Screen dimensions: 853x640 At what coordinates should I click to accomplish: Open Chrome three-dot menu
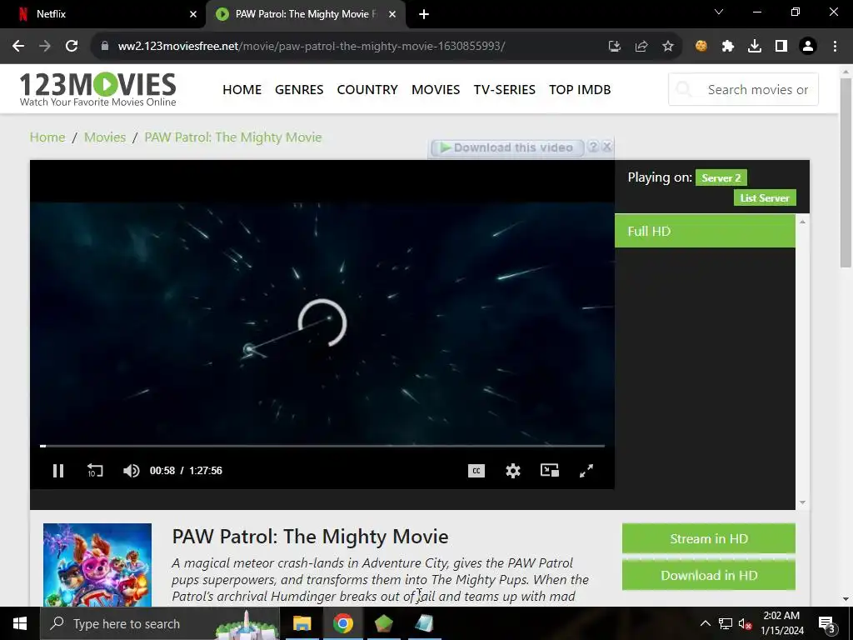(835, 47)
